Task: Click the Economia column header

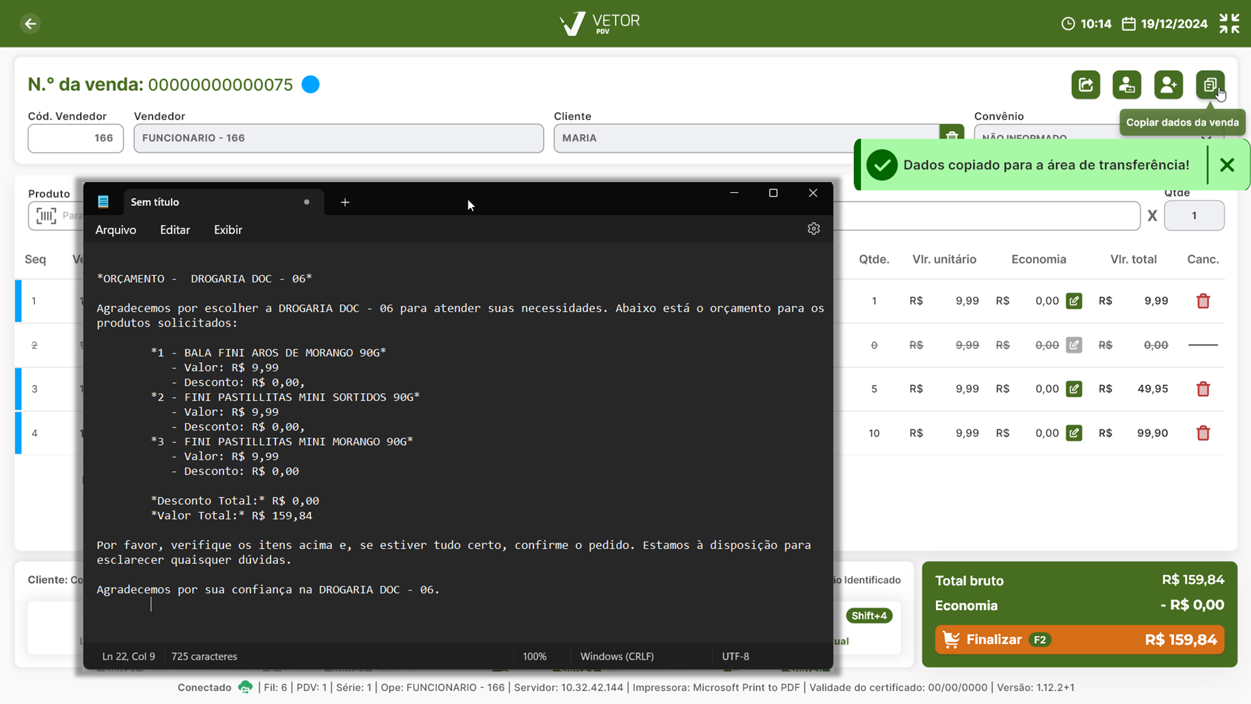Action: pos(1039,259)
